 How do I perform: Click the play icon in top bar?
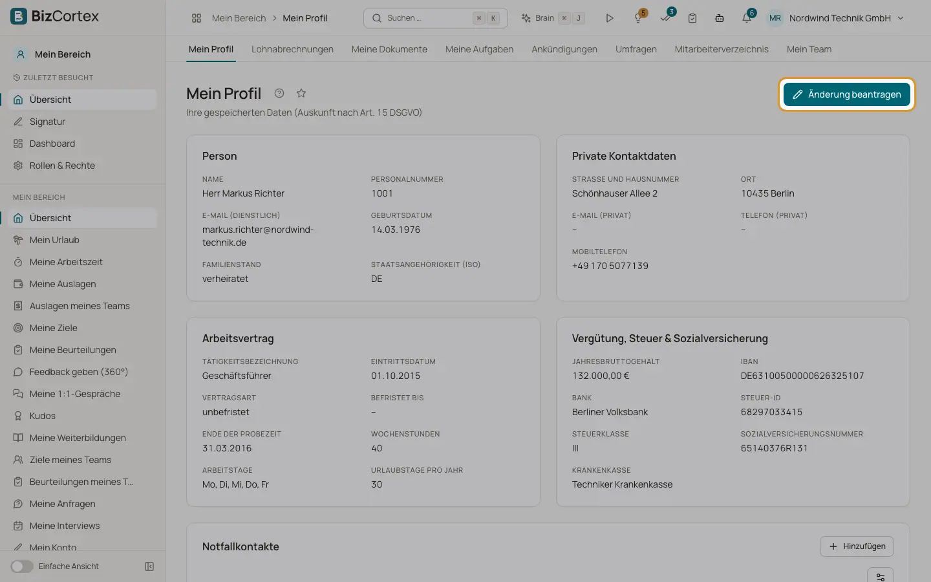pos(610,18)
